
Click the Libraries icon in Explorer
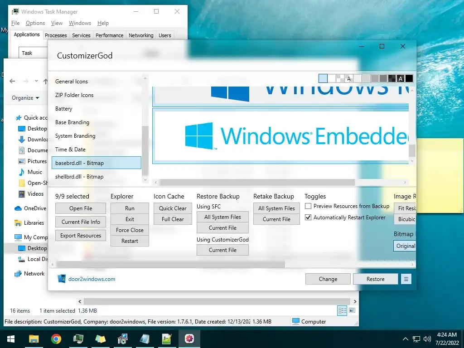tap(18, 223)
